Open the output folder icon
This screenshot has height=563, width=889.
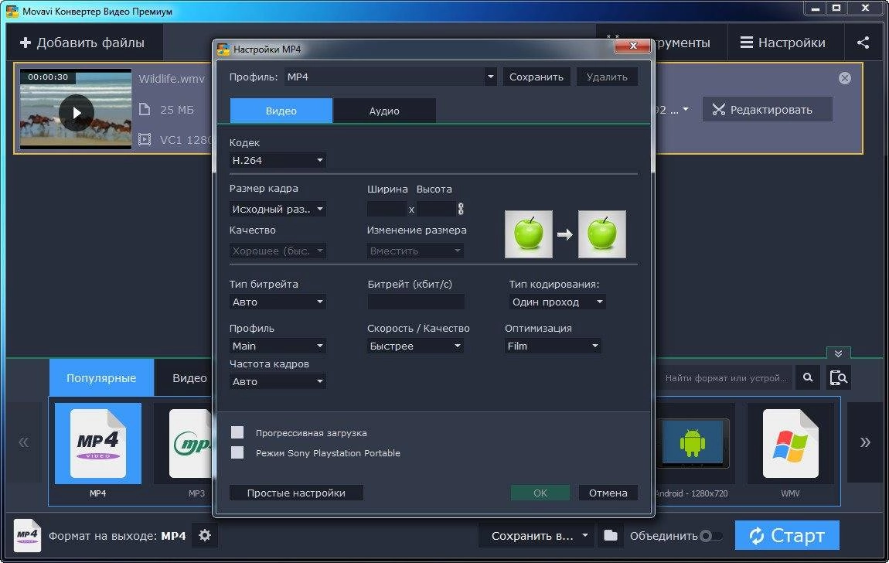point(610,535)
